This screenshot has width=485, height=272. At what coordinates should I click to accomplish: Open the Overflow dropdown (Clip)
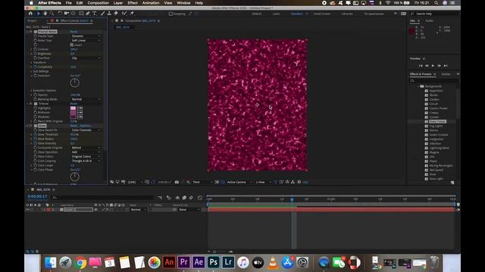coord(86,58)
